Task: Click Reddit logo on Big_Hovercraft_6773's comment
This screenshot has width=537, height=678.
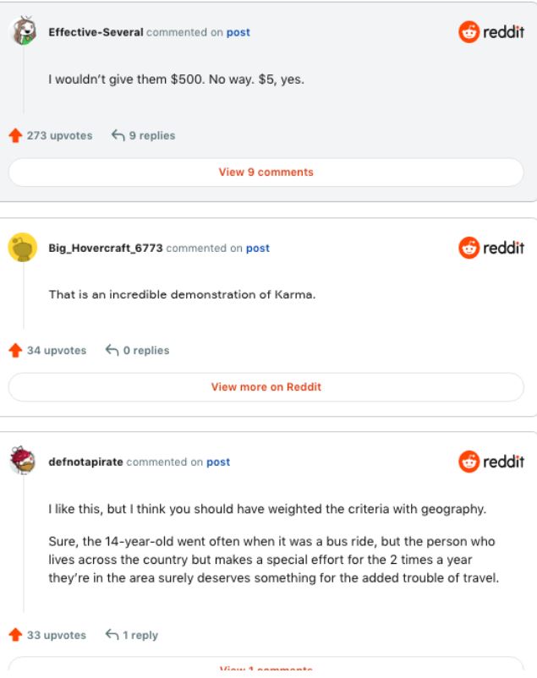Action: tap(491, 248)
